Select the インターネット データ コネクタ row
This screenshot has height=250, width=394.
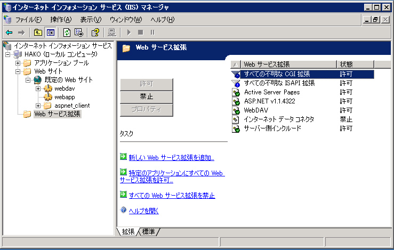point(302,119)
